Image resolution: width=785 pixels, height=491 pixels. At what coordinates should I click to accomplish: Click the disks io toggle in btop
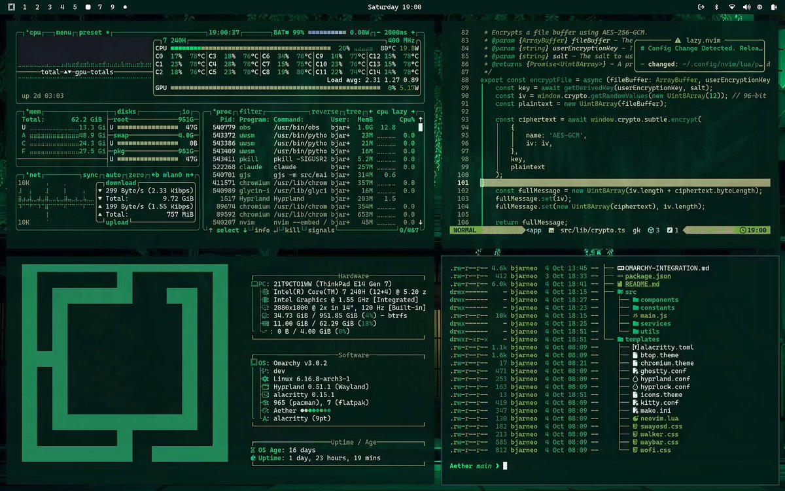tap(186, 112)
